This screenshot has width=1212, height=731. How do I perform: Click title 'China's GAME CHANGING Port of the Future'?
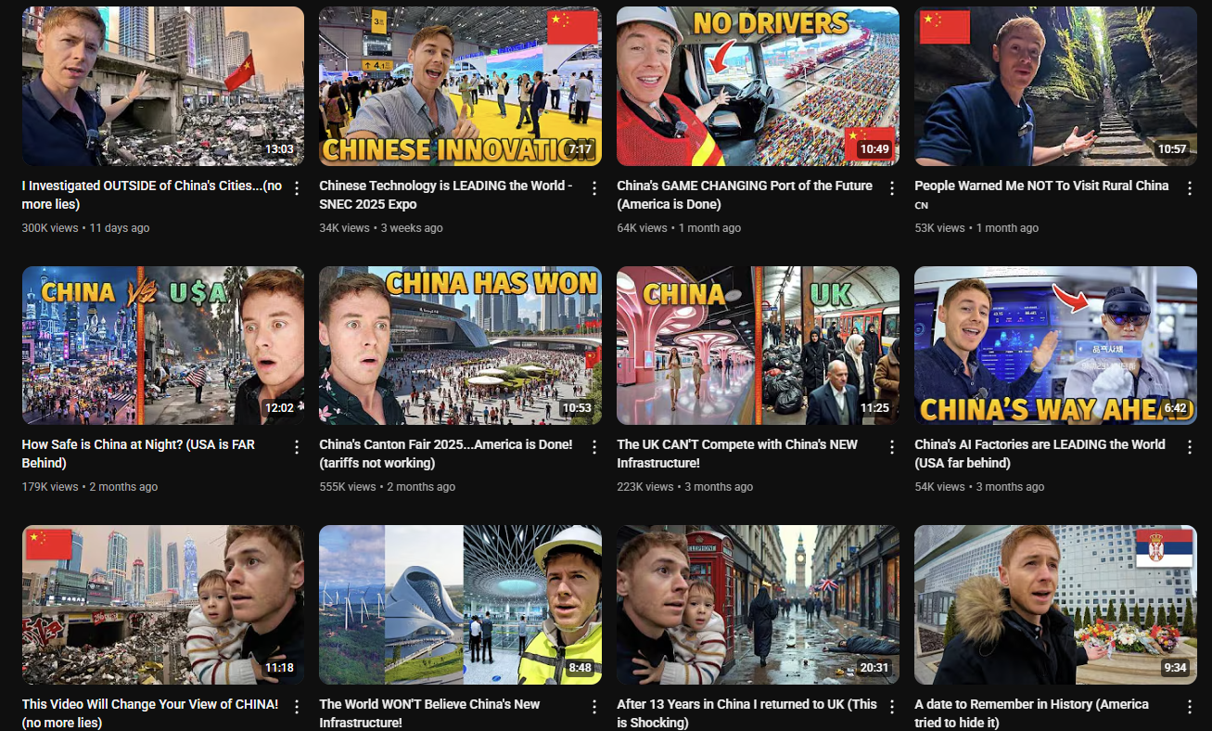[745, 195]
